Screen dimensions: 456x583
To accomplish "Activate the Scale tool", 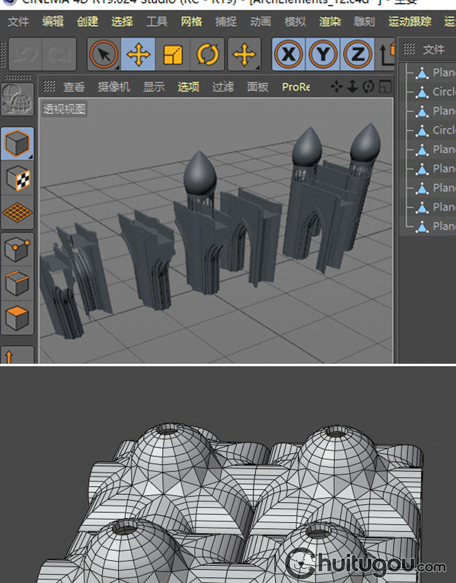I will tap(173, 54).
